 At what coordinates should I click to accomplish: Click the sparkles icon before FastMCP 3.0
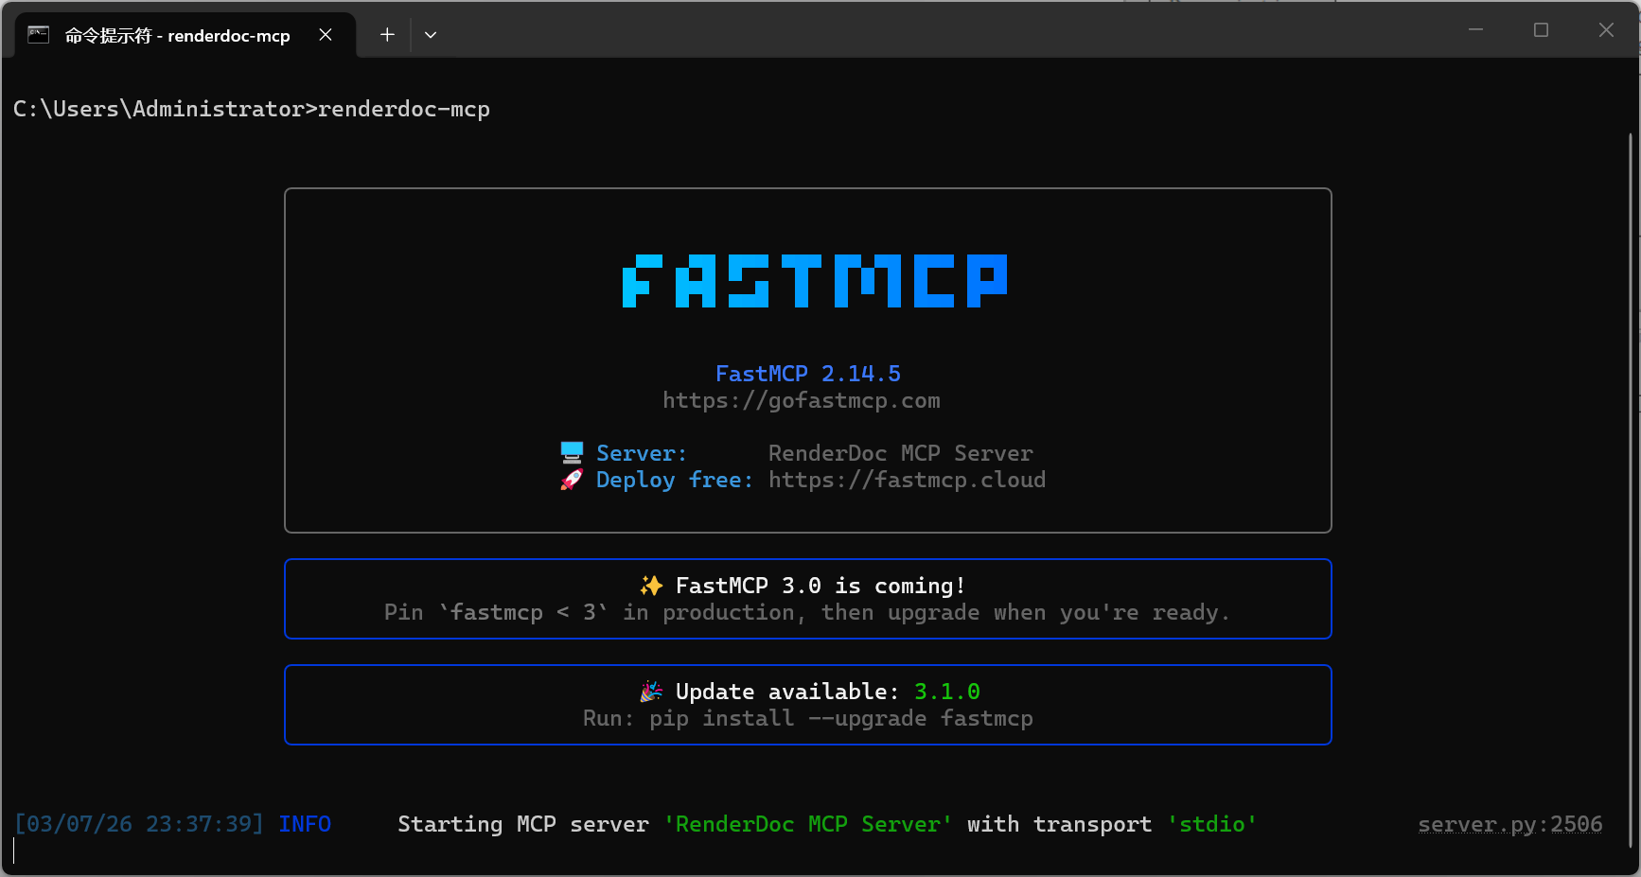click(x=651, y=586)
